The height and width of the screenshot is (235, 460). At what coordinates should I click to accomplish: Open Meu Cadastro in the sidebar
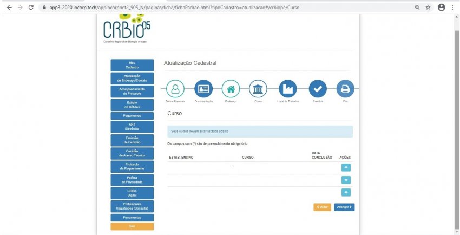132,65
